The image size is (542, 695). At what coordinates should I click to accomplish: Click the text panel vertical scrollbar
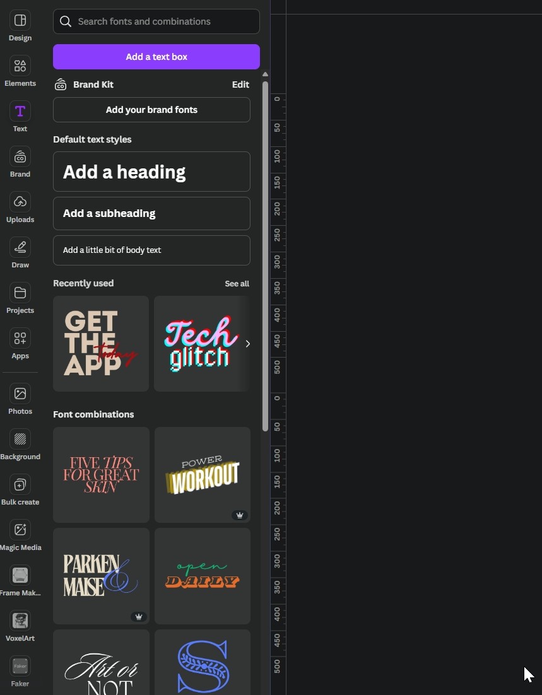(265, 252)
